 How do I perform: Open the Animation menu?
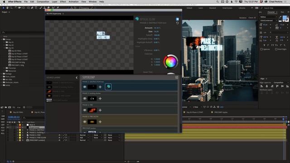tap(73, 2)
